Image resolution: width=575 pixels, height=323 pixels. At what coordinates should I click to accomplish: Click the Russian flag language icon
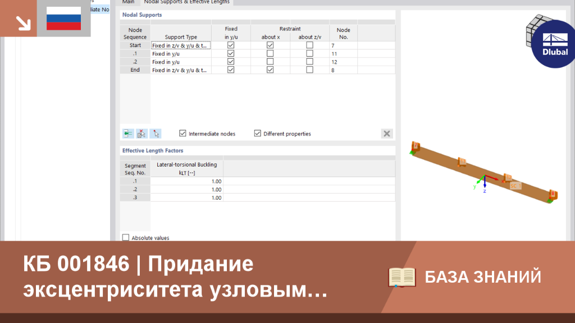point(64,19)
